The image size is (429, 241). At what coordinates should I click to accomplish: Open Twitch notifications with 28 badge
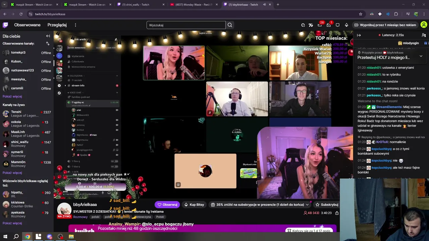pyautogui.click(x=320, y=25)
